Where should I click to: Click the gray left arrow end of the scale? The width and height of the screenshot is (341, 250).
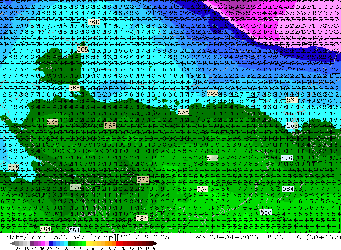(x=12, y=244)
